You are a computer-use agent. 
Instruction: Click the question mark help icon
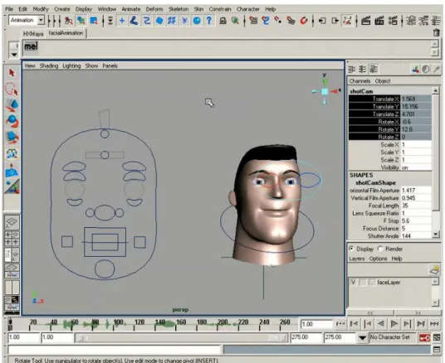209,21
